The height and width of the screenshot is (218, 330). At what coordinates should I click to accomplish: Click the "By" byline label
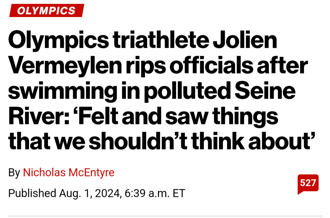coord(14,173)
